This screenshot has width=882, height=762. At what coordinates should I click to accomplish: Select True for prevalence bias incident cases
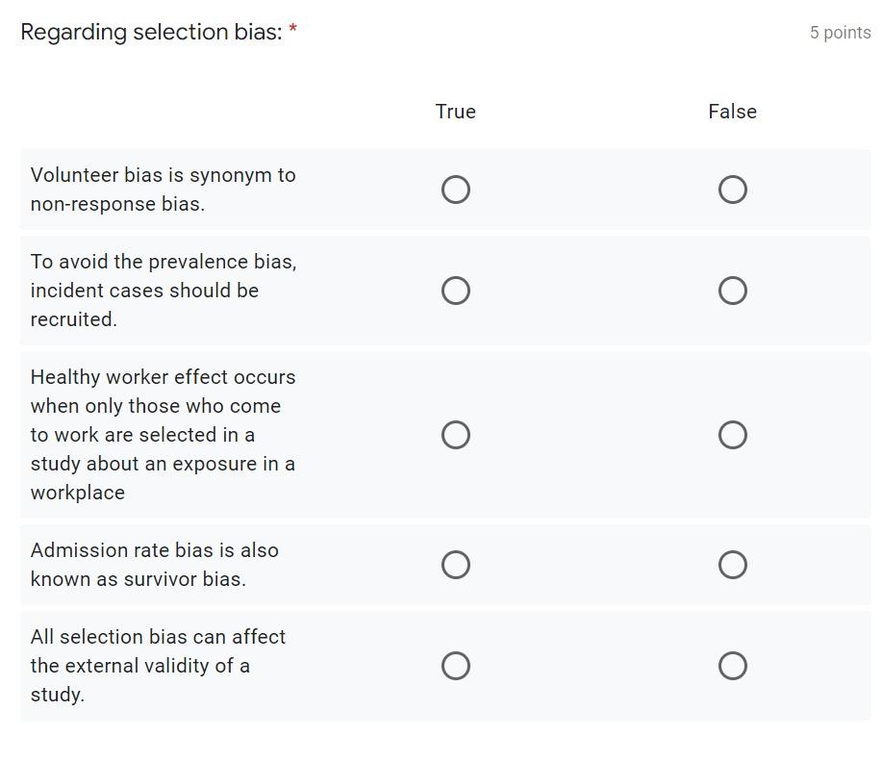(x=456, y=291)
